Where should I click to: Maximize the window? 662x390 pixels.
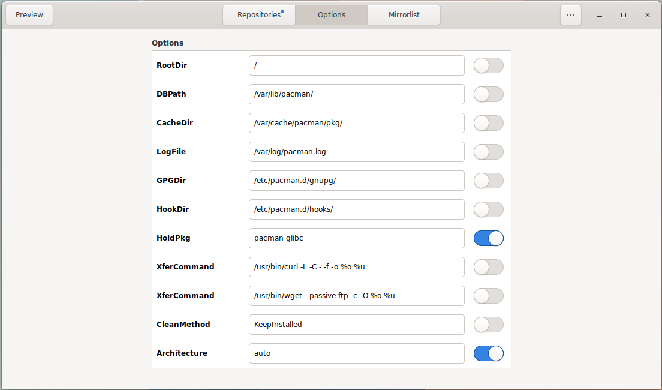click(x=624, y=15)
